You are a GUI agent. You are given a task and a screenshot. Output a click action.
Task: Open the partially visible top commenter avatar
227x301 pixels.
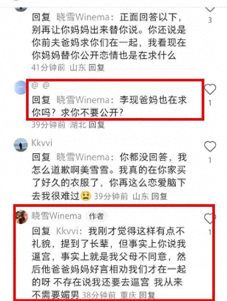[x=21, y=9]
